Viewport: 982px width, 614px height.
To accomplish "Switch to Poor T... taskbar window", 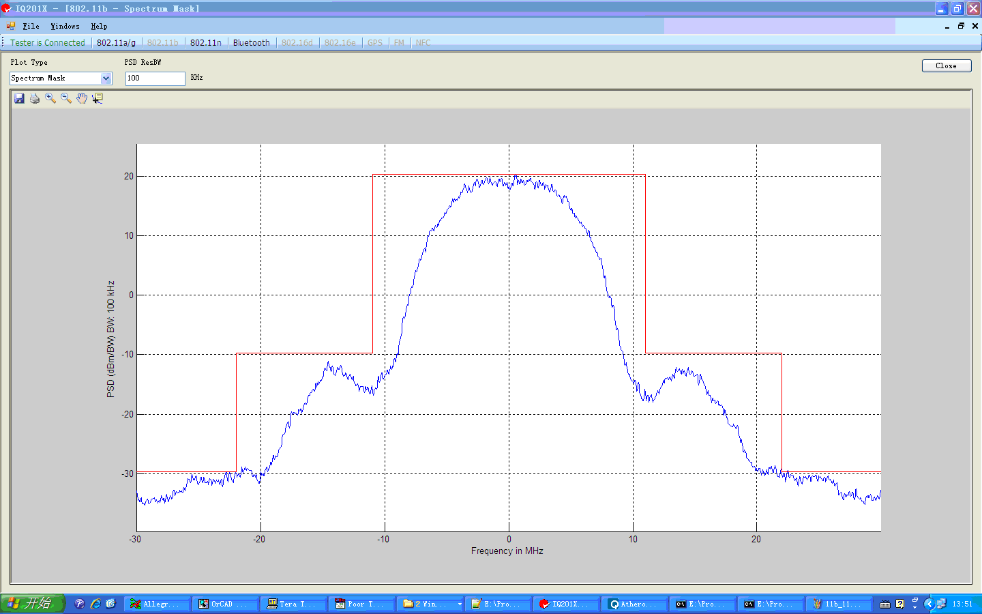I will click(362, 604).
